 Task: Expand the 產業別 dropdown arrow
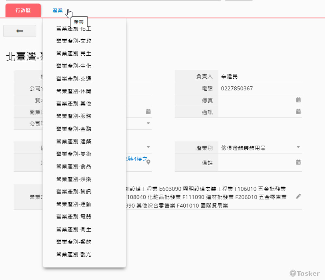[298, 147]
